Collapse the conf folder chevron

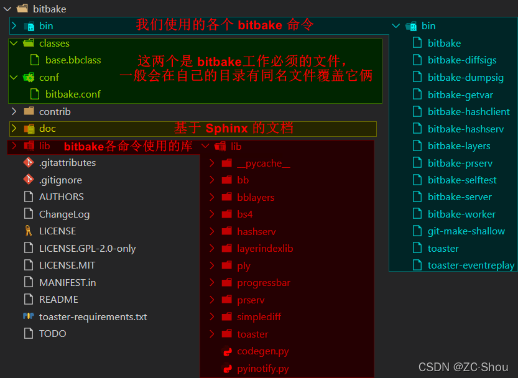tap(14, 77)
